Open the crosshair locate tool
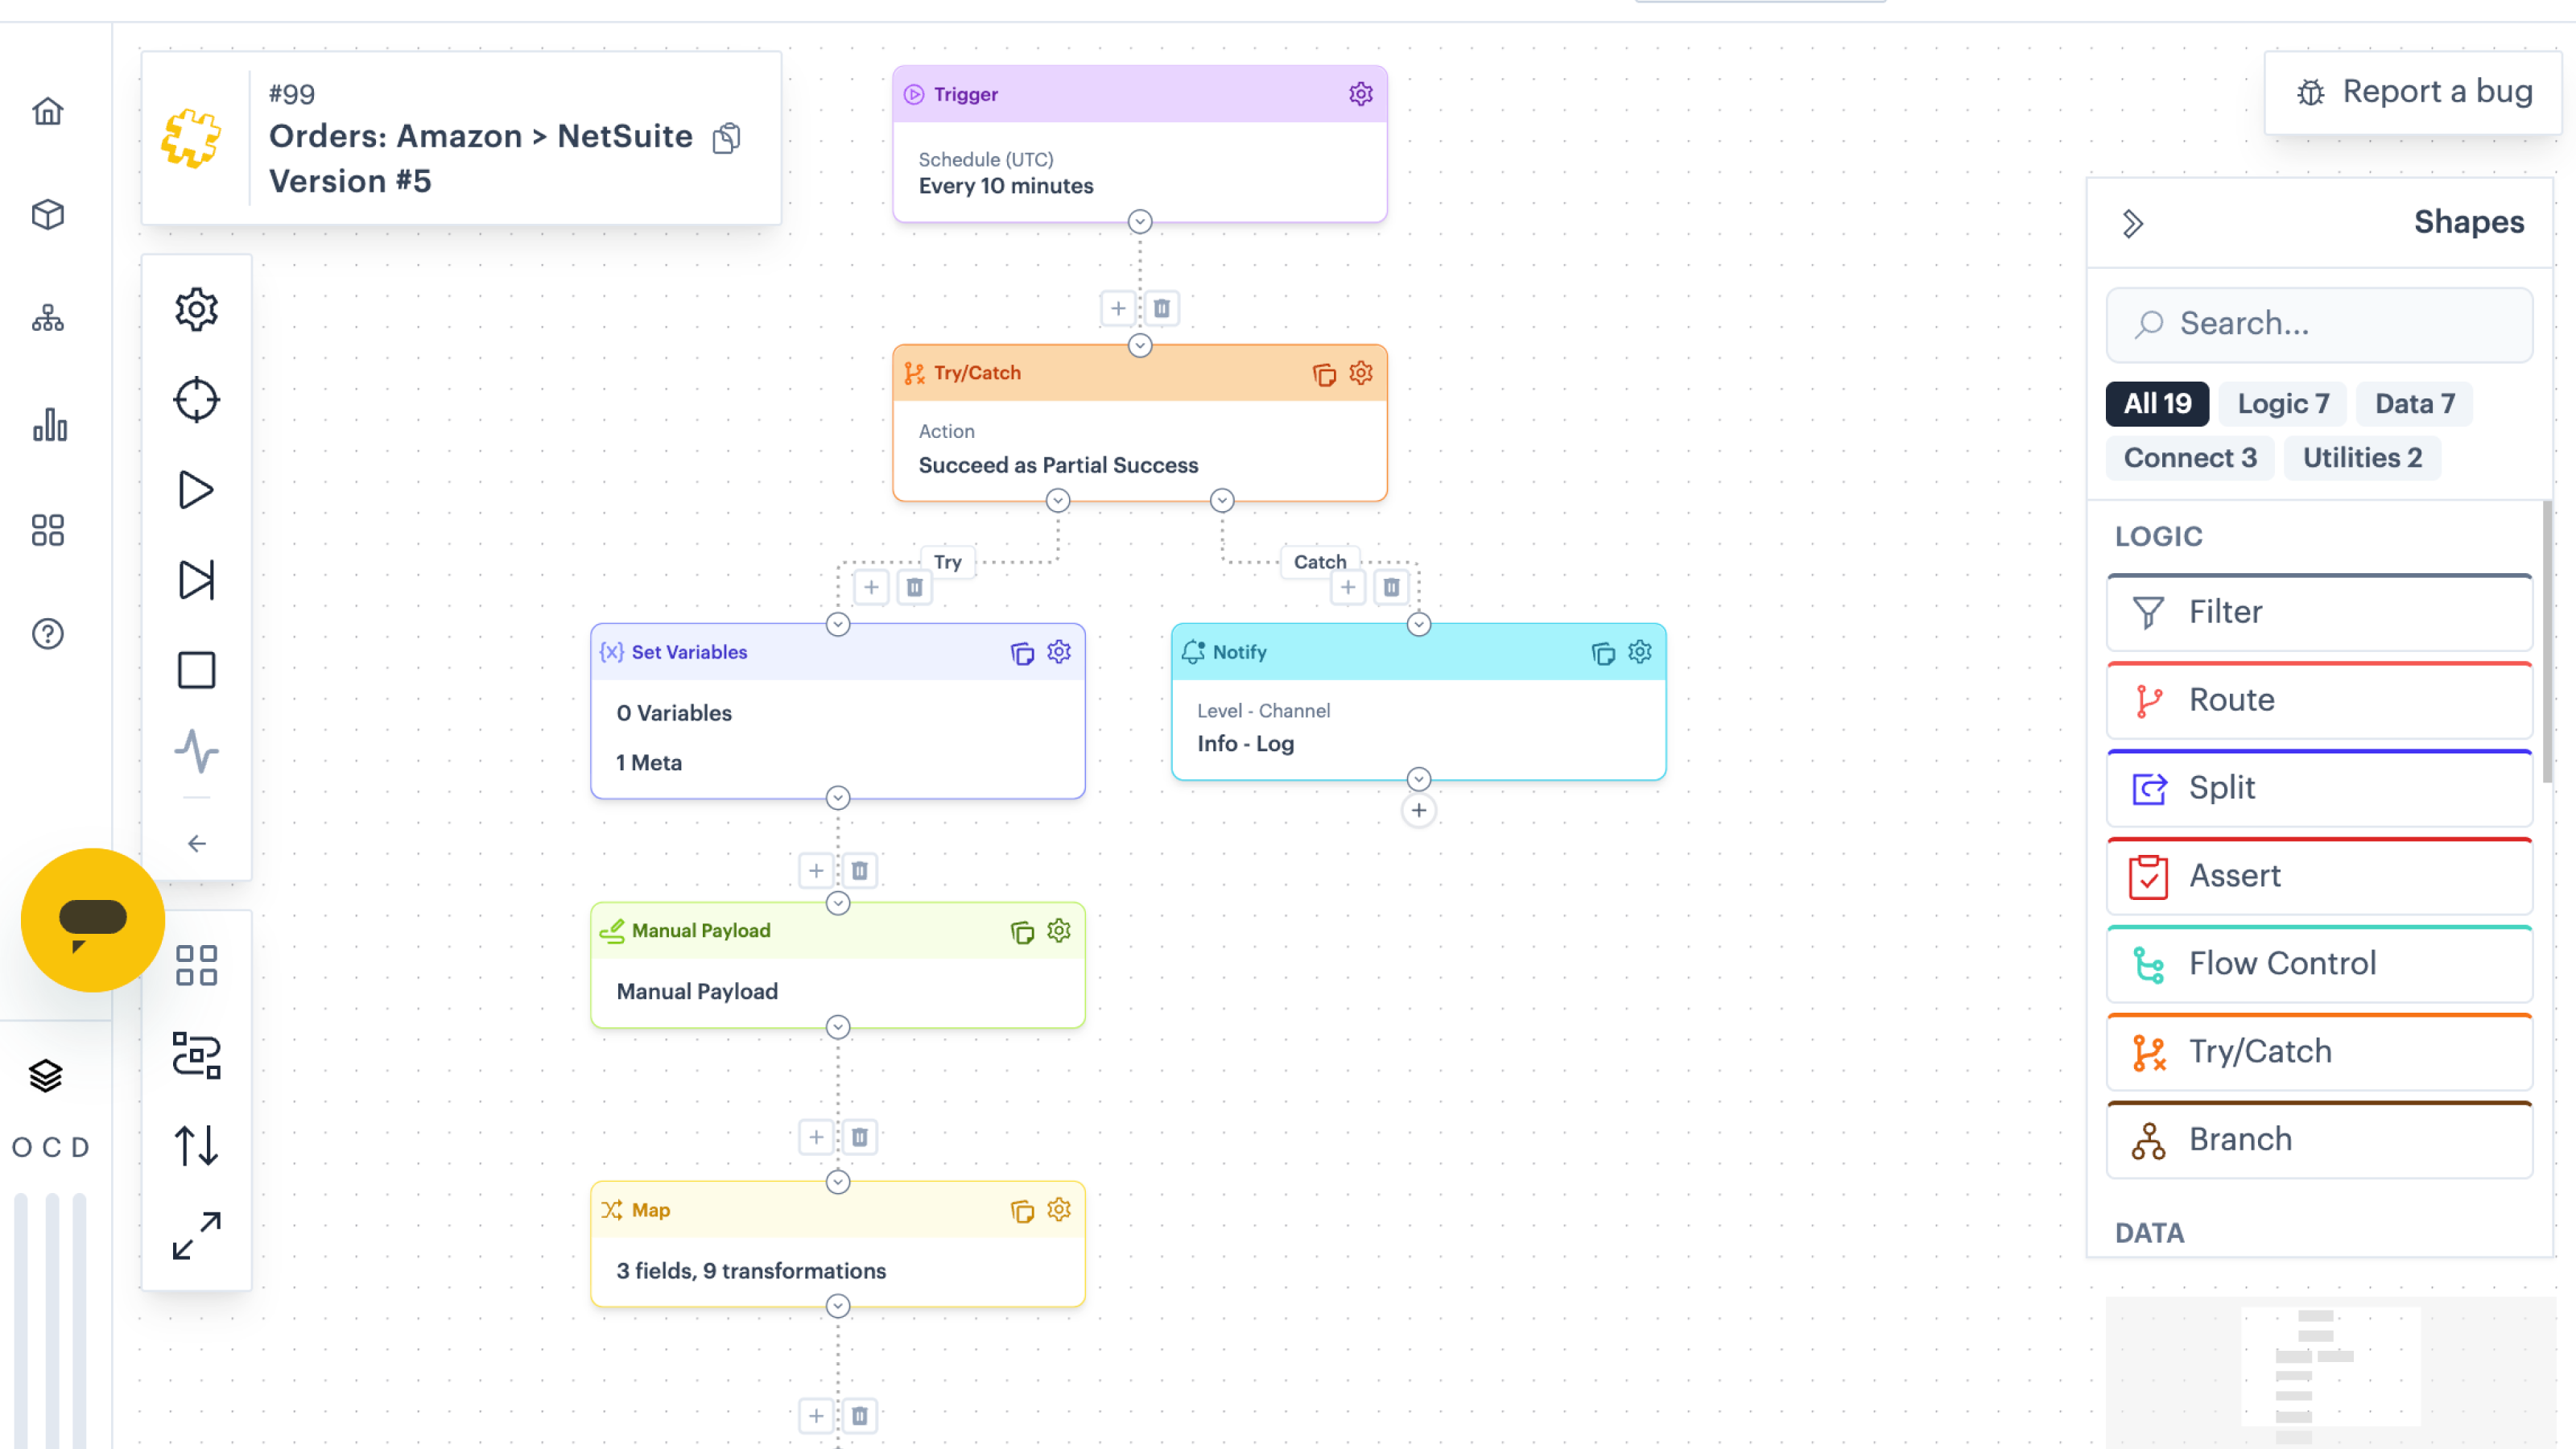Image resolution: width=2576 pixels, height=1449 pixels. tap(196, 399)
